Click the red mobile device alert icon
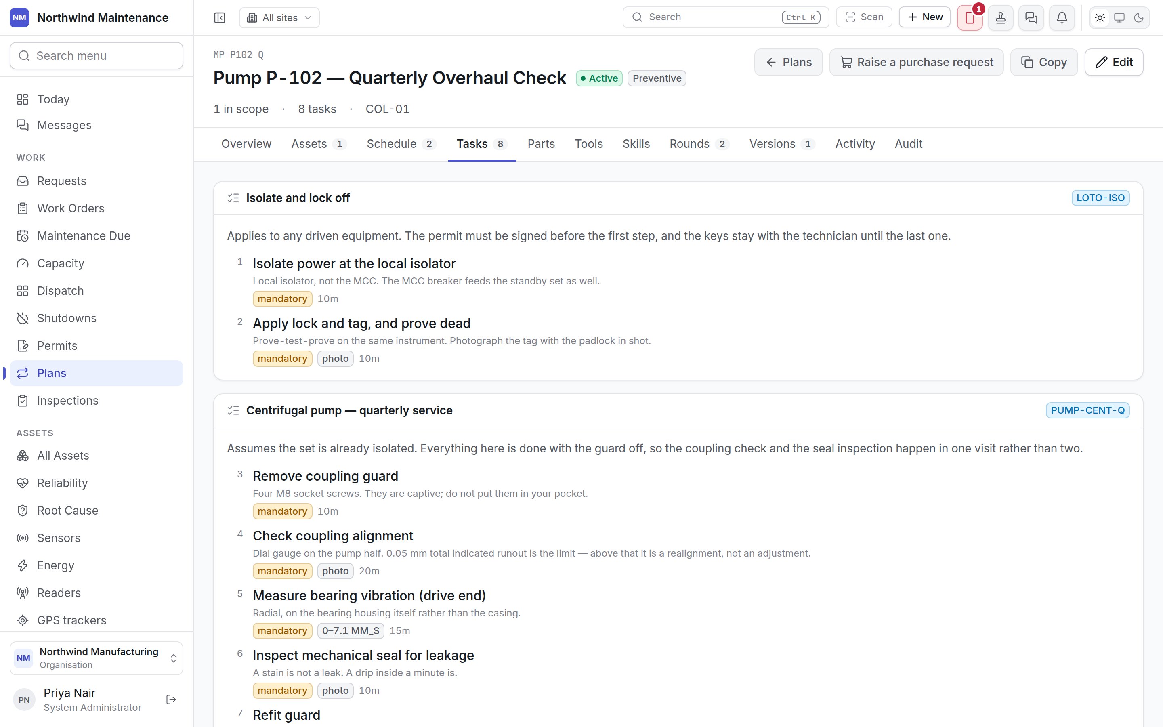 (970, 18)
